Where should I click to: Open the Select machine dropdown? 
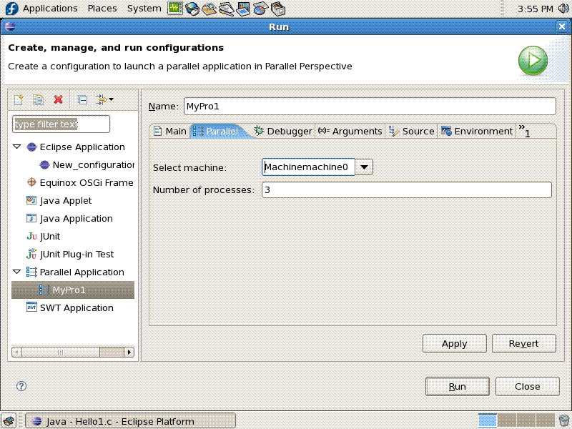click(x=364, y=167)
